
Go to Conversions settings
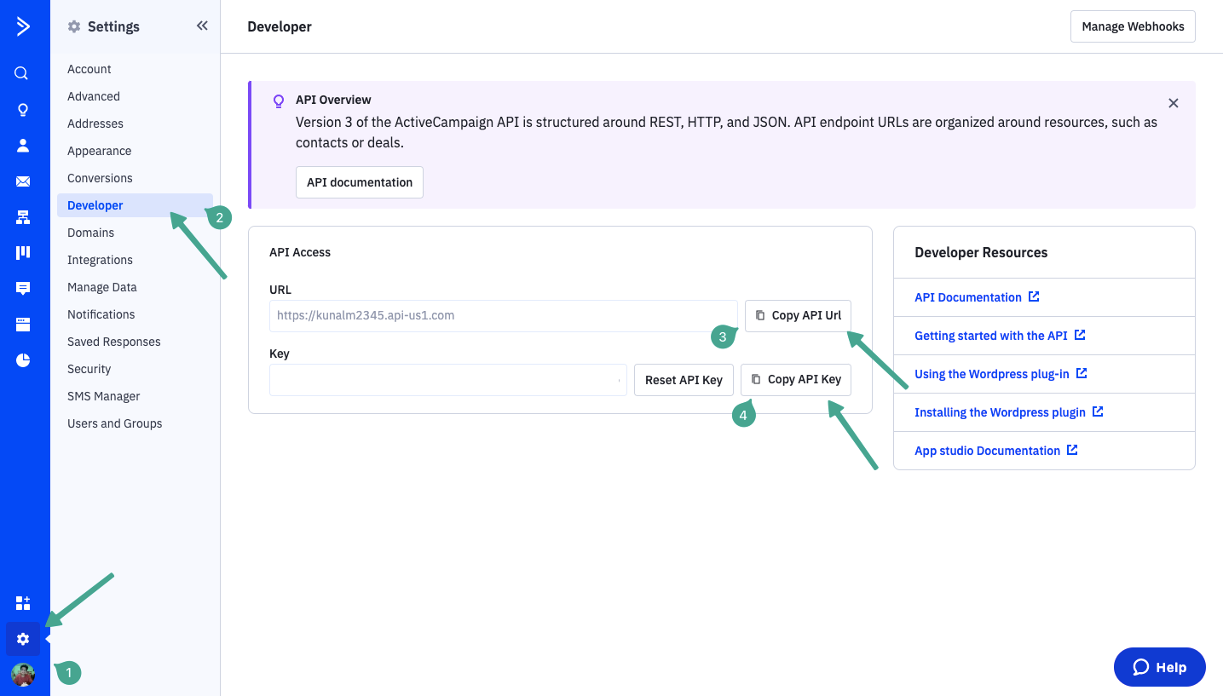pyautogui.click(x=100, y=178)
